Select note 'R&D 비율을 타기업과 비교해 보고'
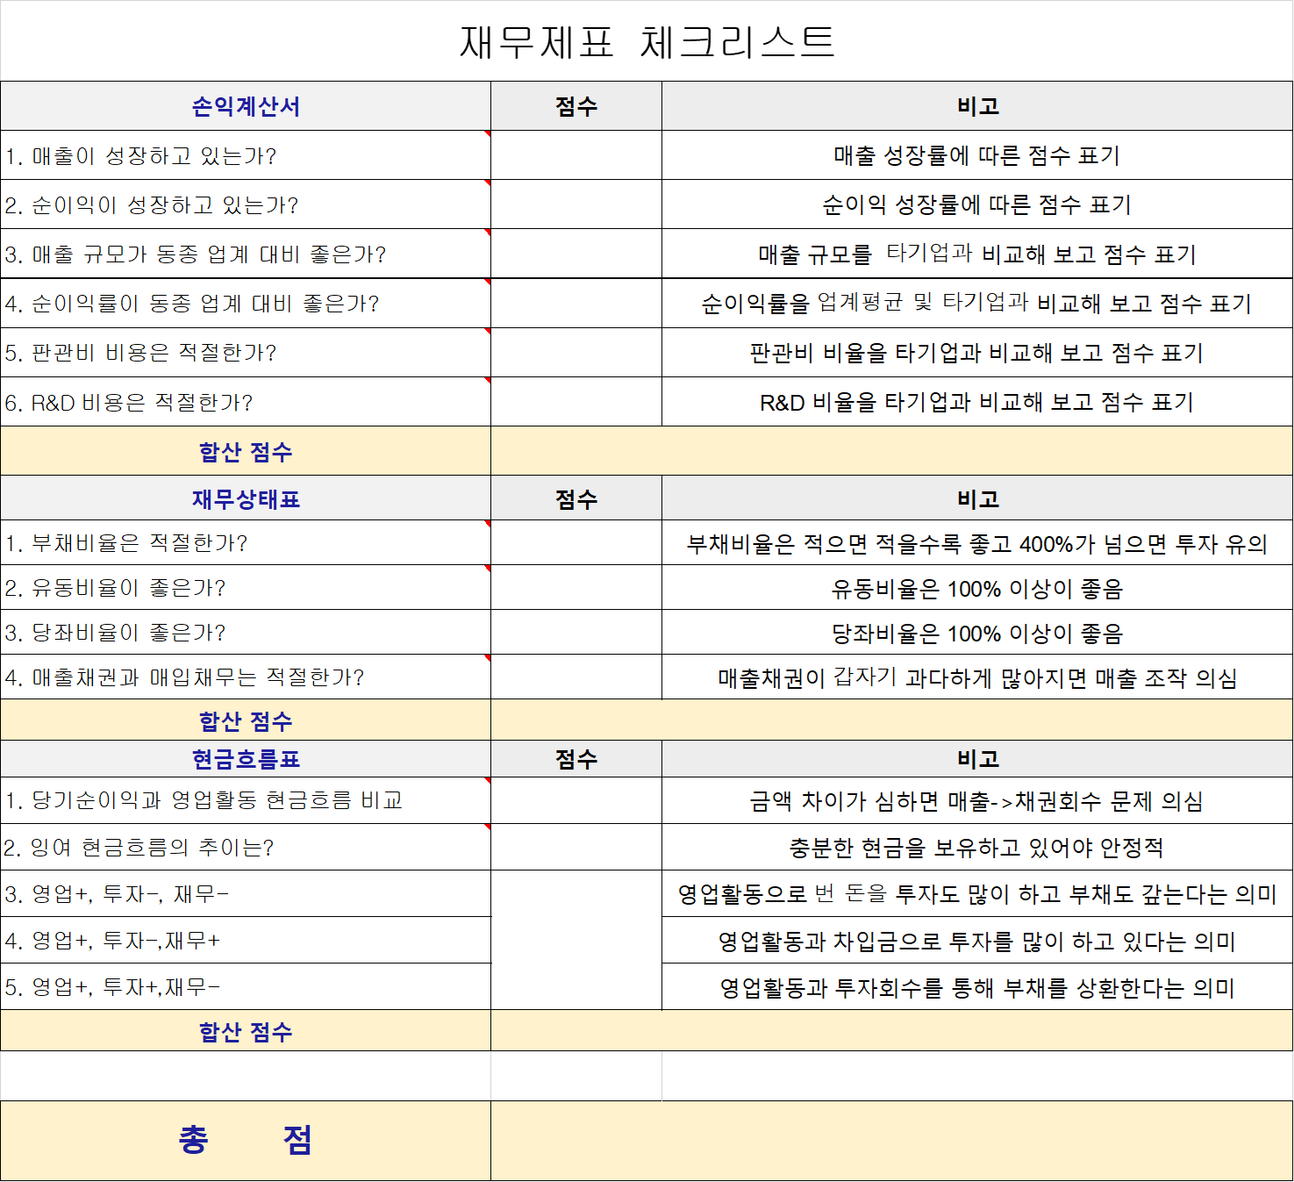This screenshot has height=1182, width=1294. click(977, 402)
